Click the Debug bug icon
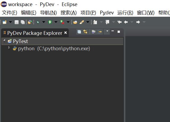 point(38,22)
